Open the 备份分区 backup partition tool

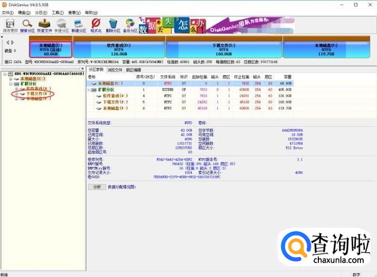[130, 26]
